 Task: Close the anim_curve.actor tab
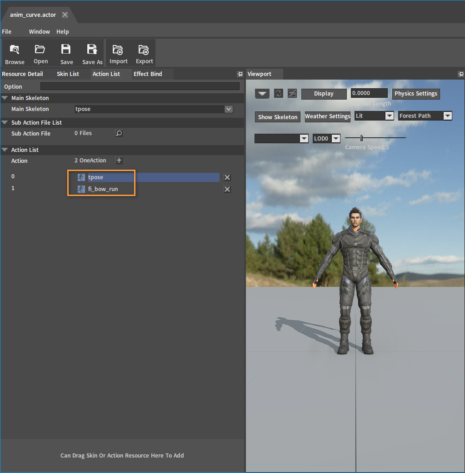[x=65, y=15]
